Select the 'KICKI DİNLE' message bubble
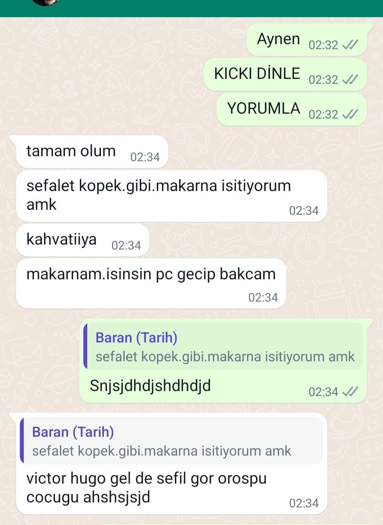The width and height of the screenshot is (383, 525). pos(285,74)
